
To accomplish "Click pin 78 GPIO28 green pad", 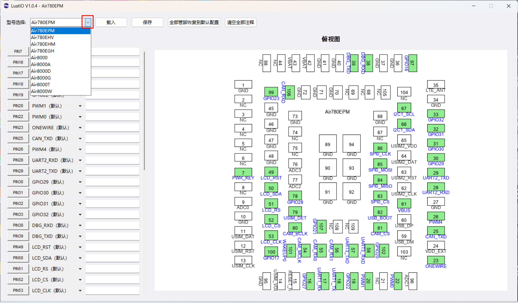I will [295, 196].
